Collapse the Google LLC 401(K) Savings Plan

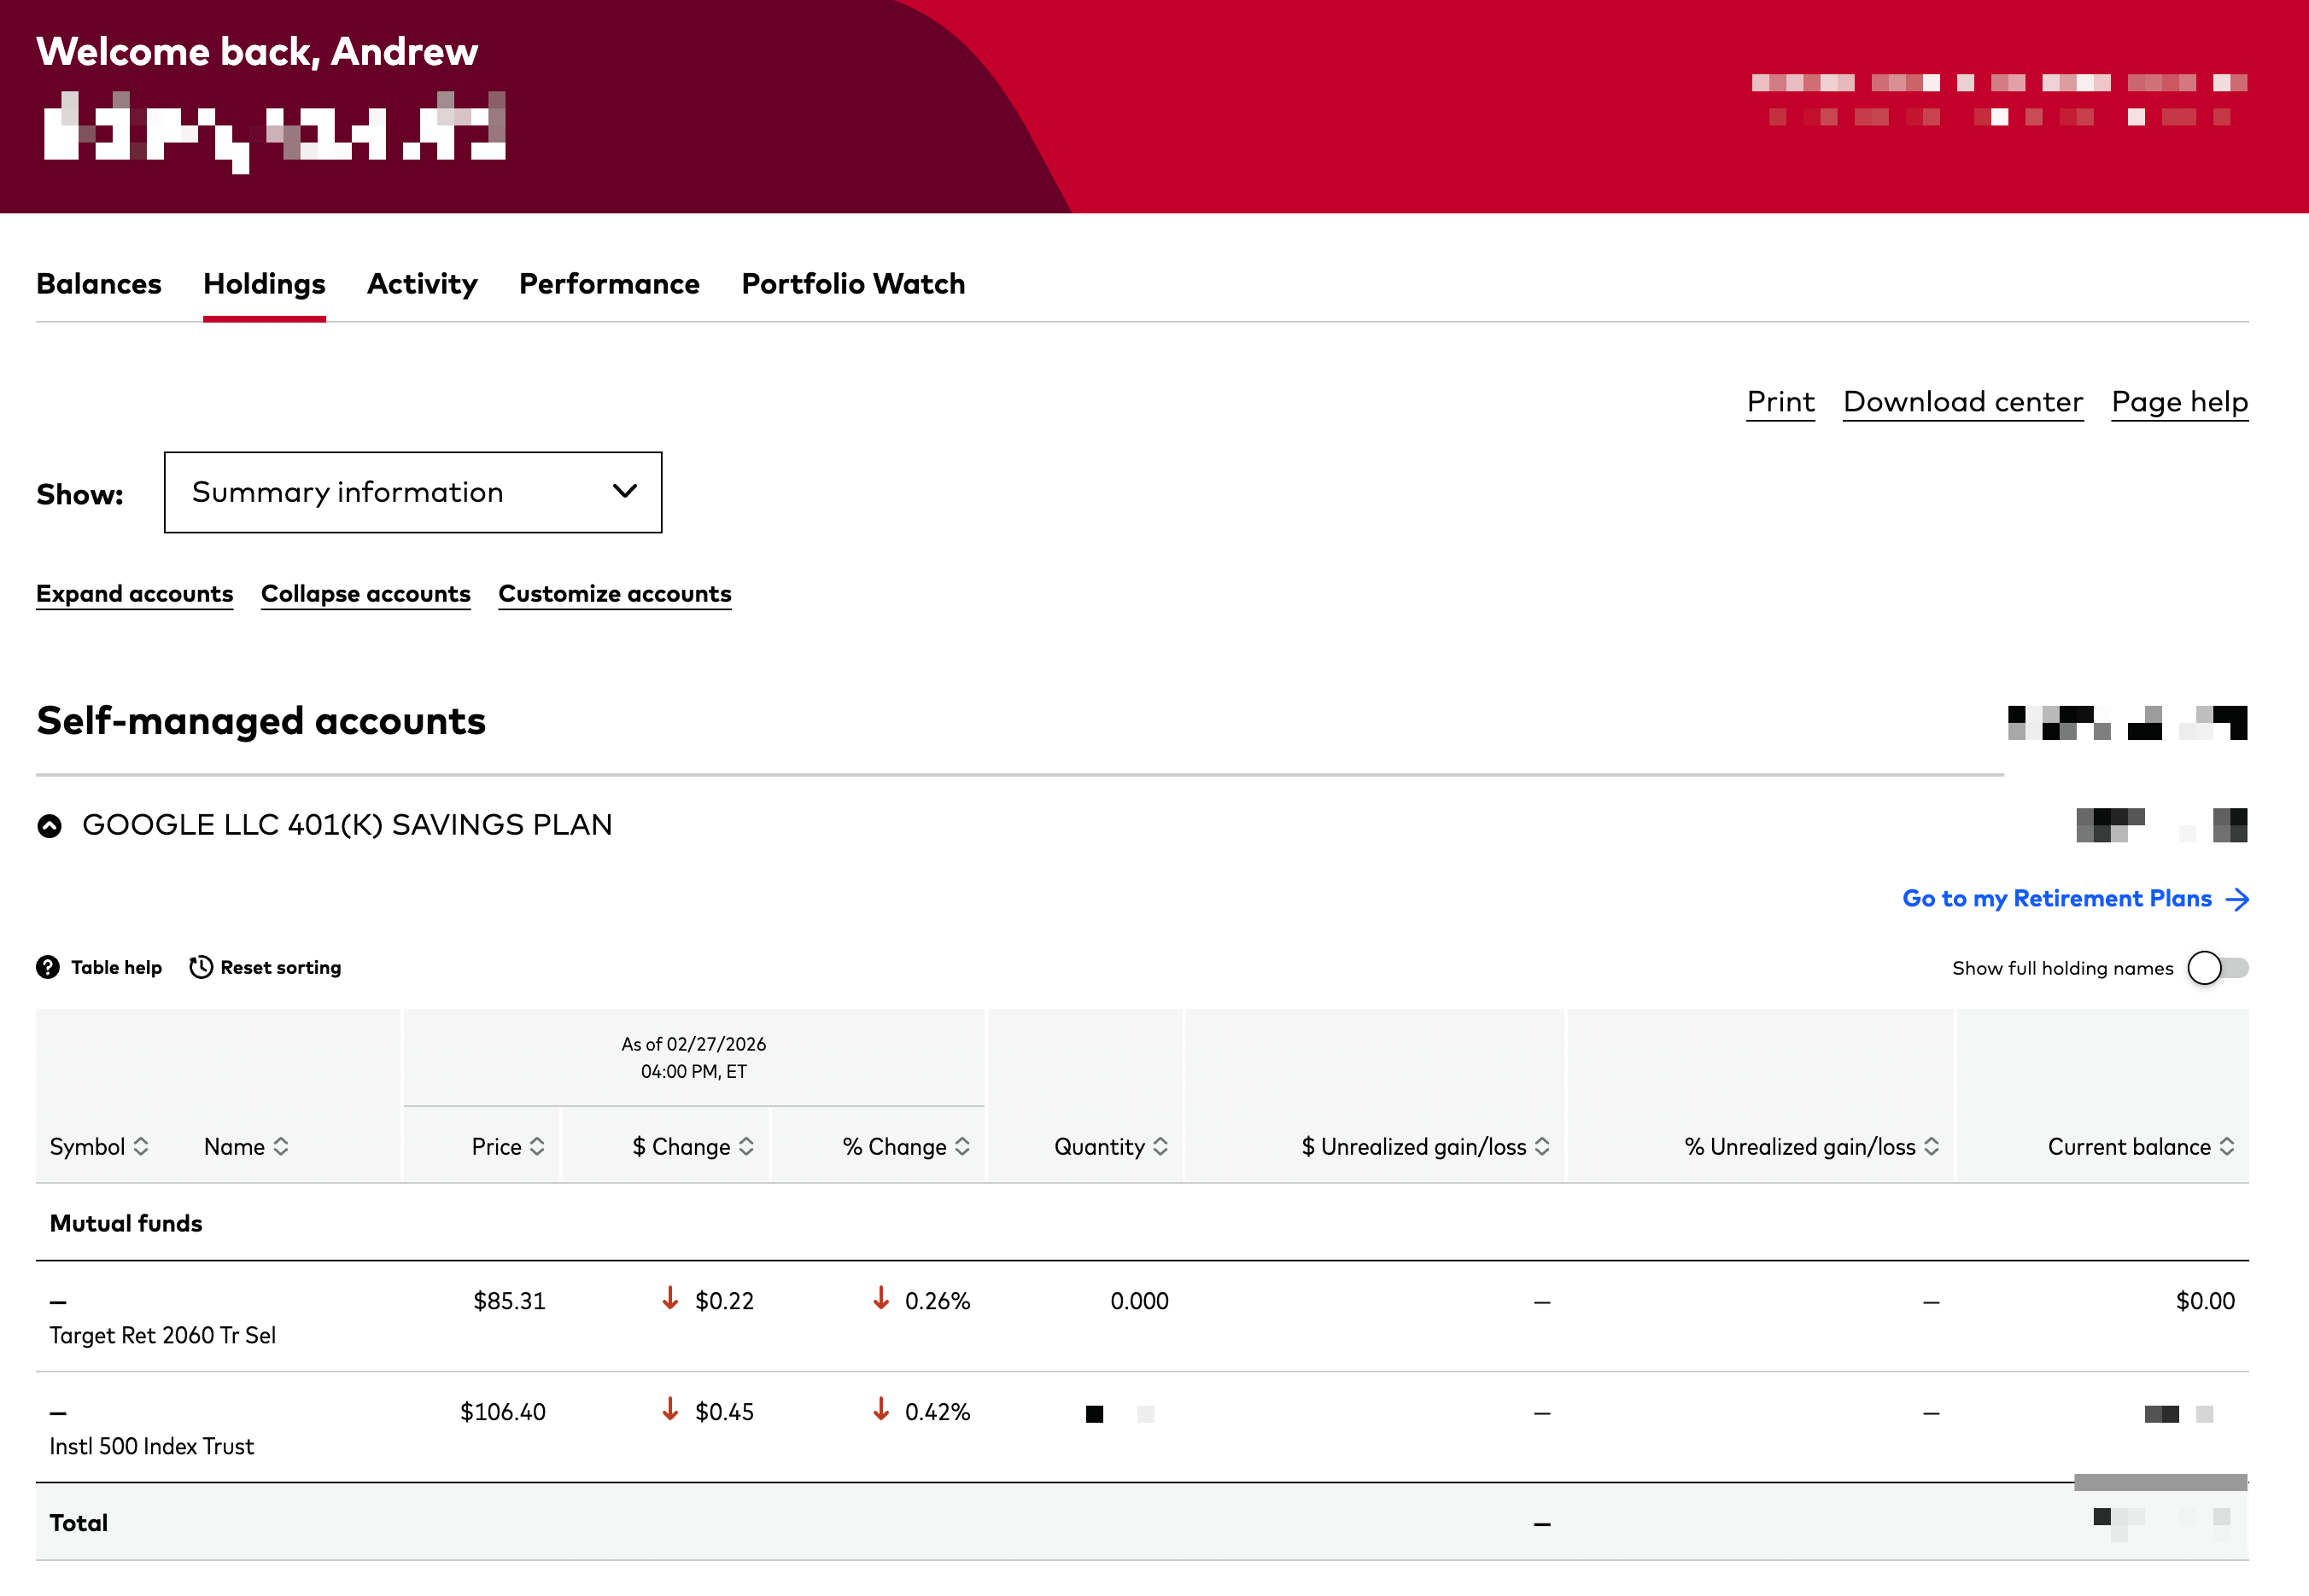pos(49,826)
